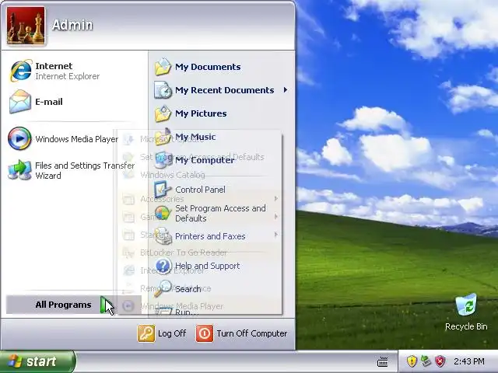Image resolution: width=498 pixels, height=373 pixels.
Task: Expand the Accessories submenu in All Programs
Action: click(x=200, y=199)
